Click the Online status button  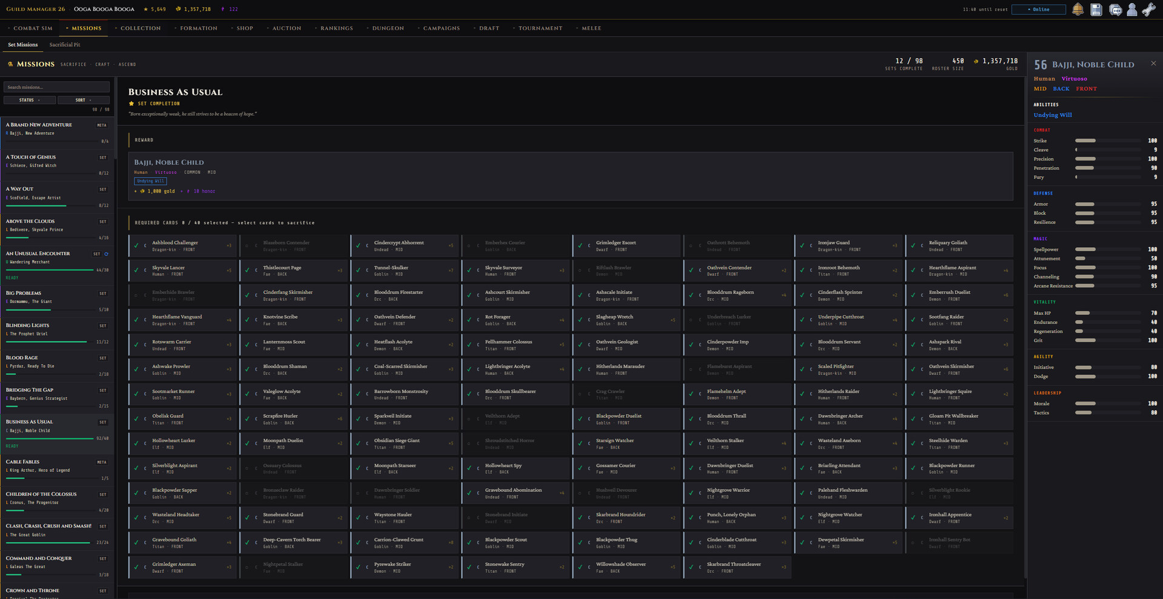pos(1038,9)
